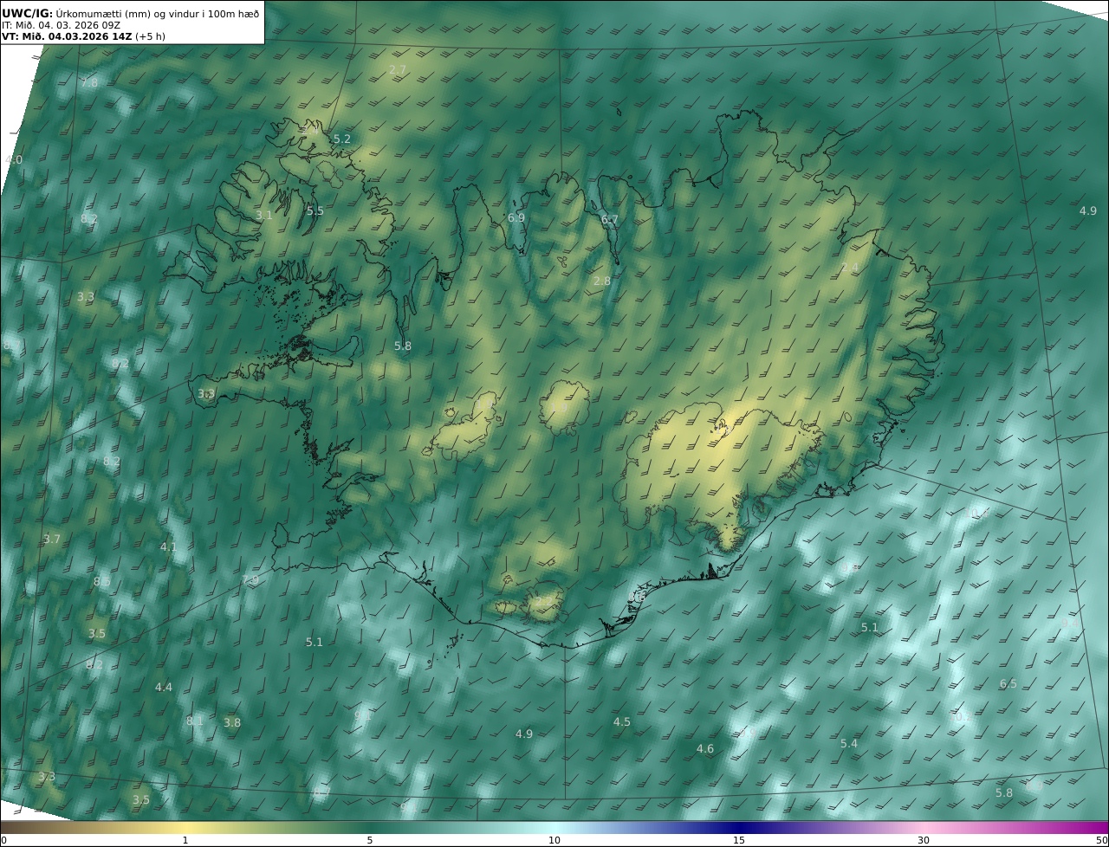Click the colorbar tick label 1
Viewport: 1109px width, 847px height.
point(185,840)
